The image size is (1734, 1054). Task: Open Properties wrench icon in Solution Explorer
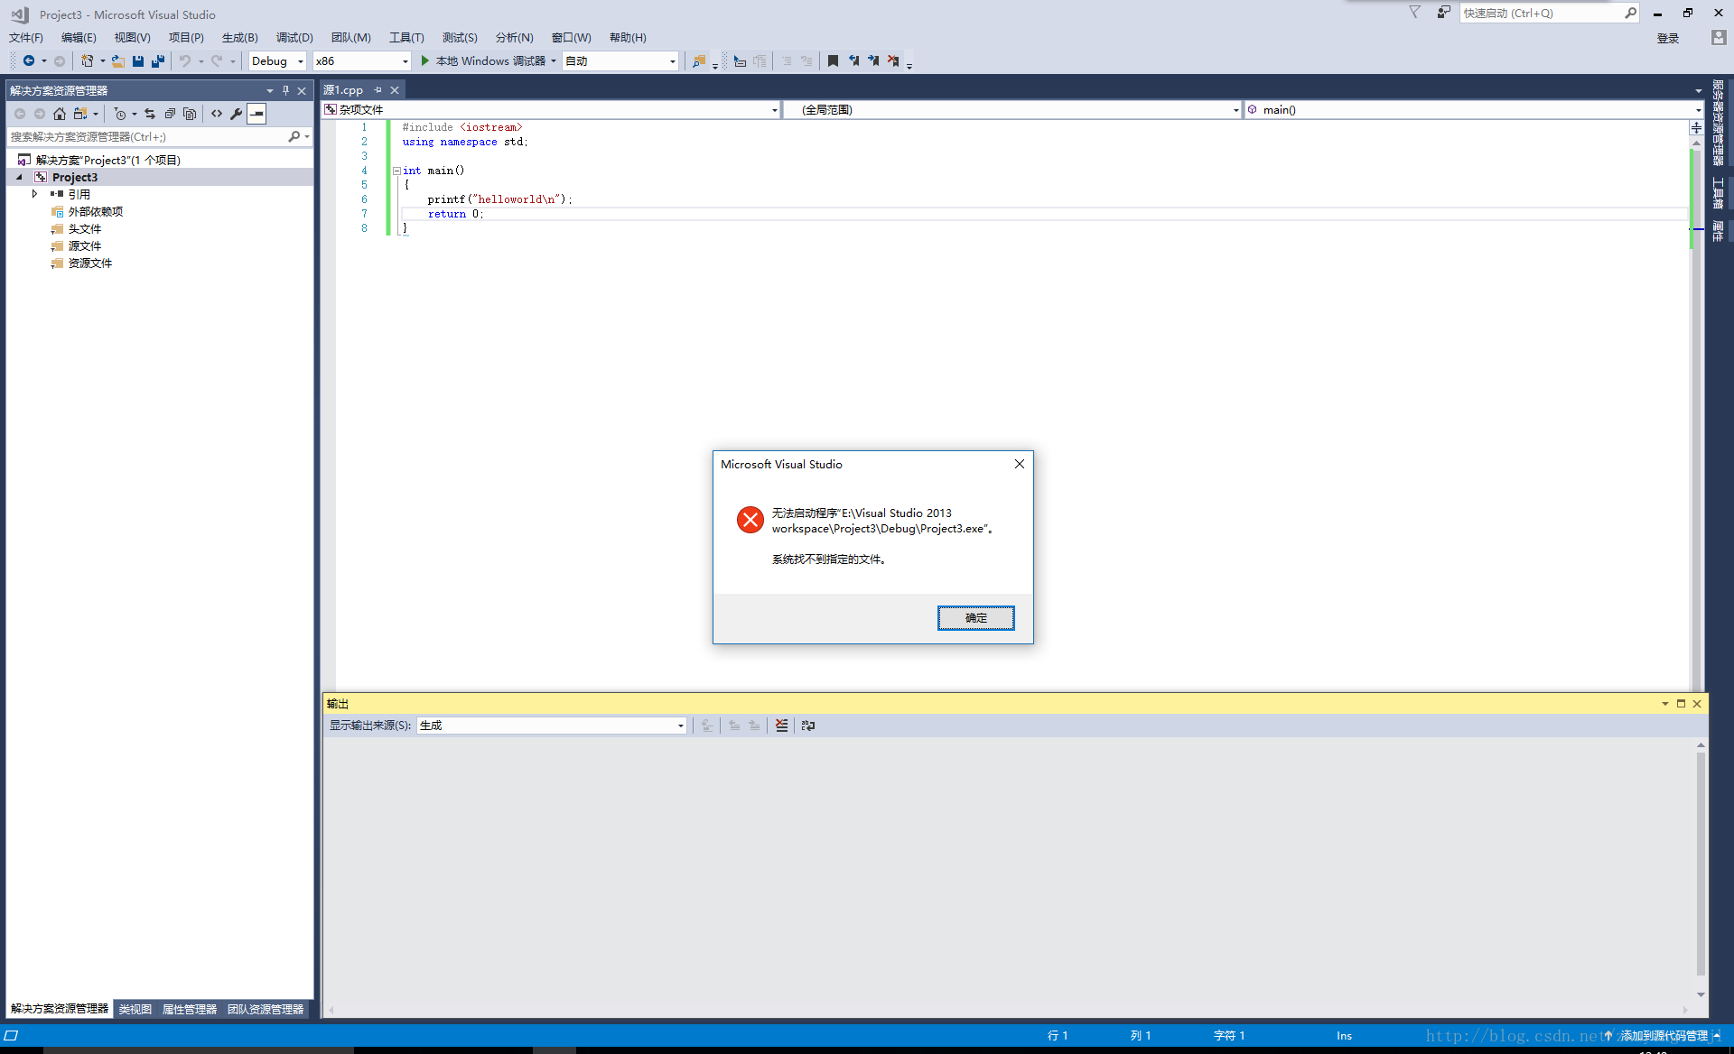(x=237, y=114)
